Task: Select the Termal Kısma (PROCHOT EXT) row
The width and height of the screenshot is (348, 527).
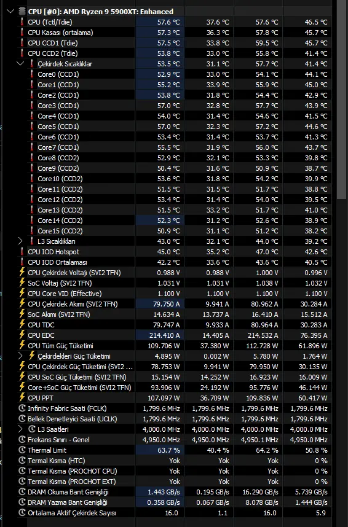Action: [174, 482]
